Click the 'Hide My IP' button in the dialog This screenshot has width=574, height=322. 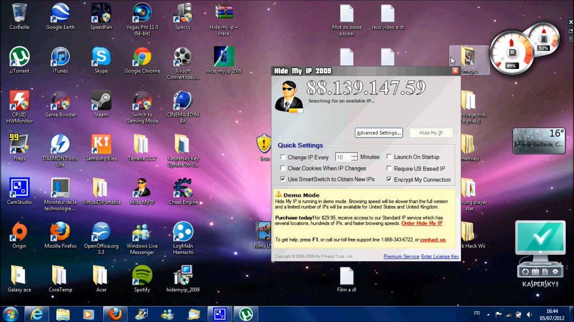pos(431,133)
